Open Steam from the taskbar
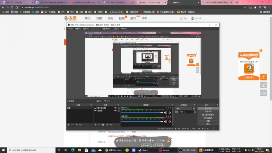 tap(143, 150)
